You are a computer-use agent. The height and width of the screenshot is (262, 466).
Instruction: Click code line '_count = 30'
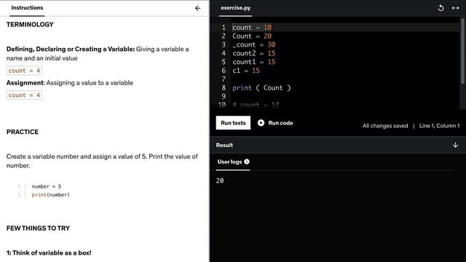(x=254, y=44)
